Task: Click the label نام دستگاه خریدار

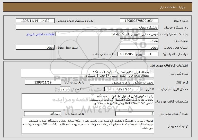Action: [x=176, y=27]
